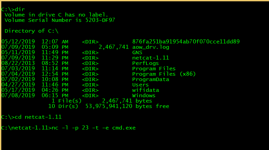
Task: Click the wifidata directory name
Action: coord(145,90)
